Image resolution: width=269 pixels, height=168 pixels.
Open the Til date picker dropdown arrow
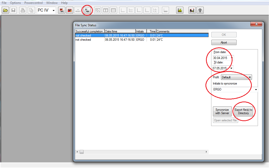click(231, 68)
